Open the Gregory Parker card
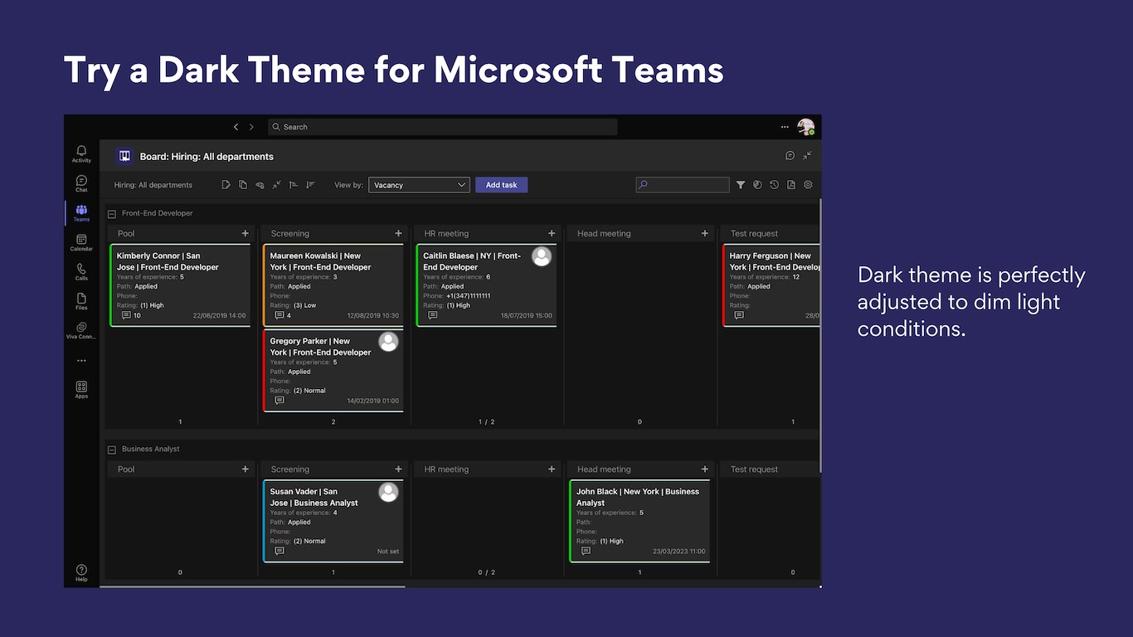 pos(333,370)
